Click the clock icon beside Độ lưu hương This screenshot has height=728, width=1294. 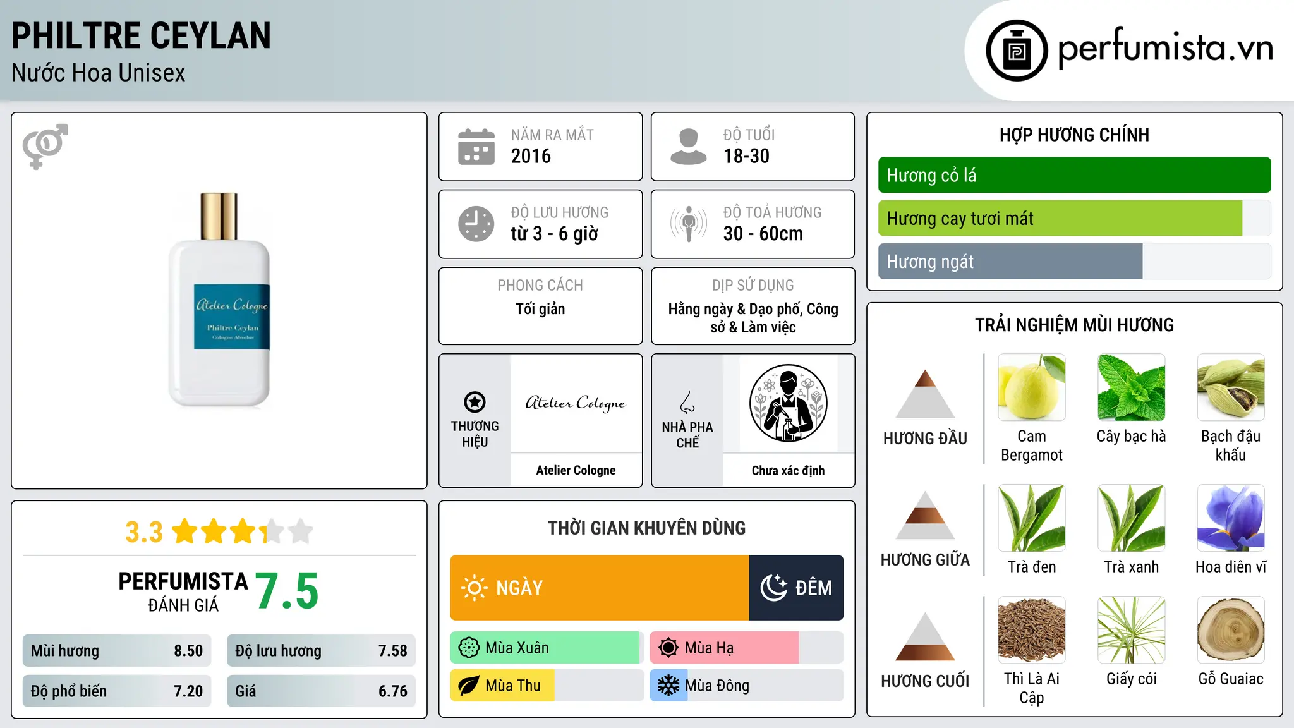(476, 224)
